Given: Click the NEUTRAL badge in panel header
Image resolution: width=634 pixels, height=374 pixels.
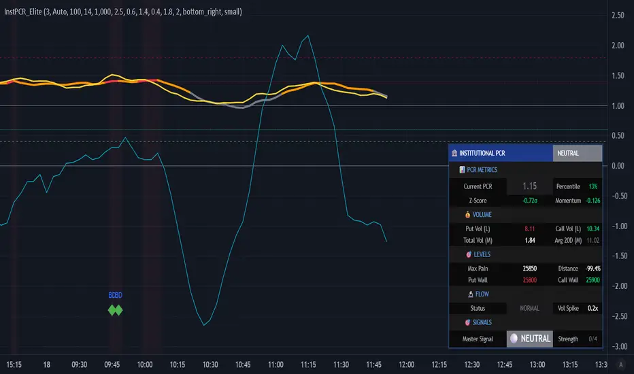Looking at the screenshot, I should [568, 154].
